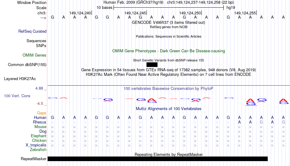Open the RefSeq genes from NCBI title
290x166 pixels.
click(x=169, y=27)
